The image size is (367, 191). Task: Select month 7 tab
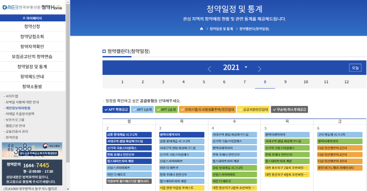click(x=245, y=82)
